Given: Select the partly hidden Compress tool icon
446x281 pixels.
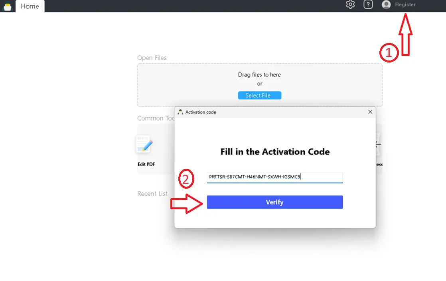Looking at the screenshot, I should tap(378, 145).
